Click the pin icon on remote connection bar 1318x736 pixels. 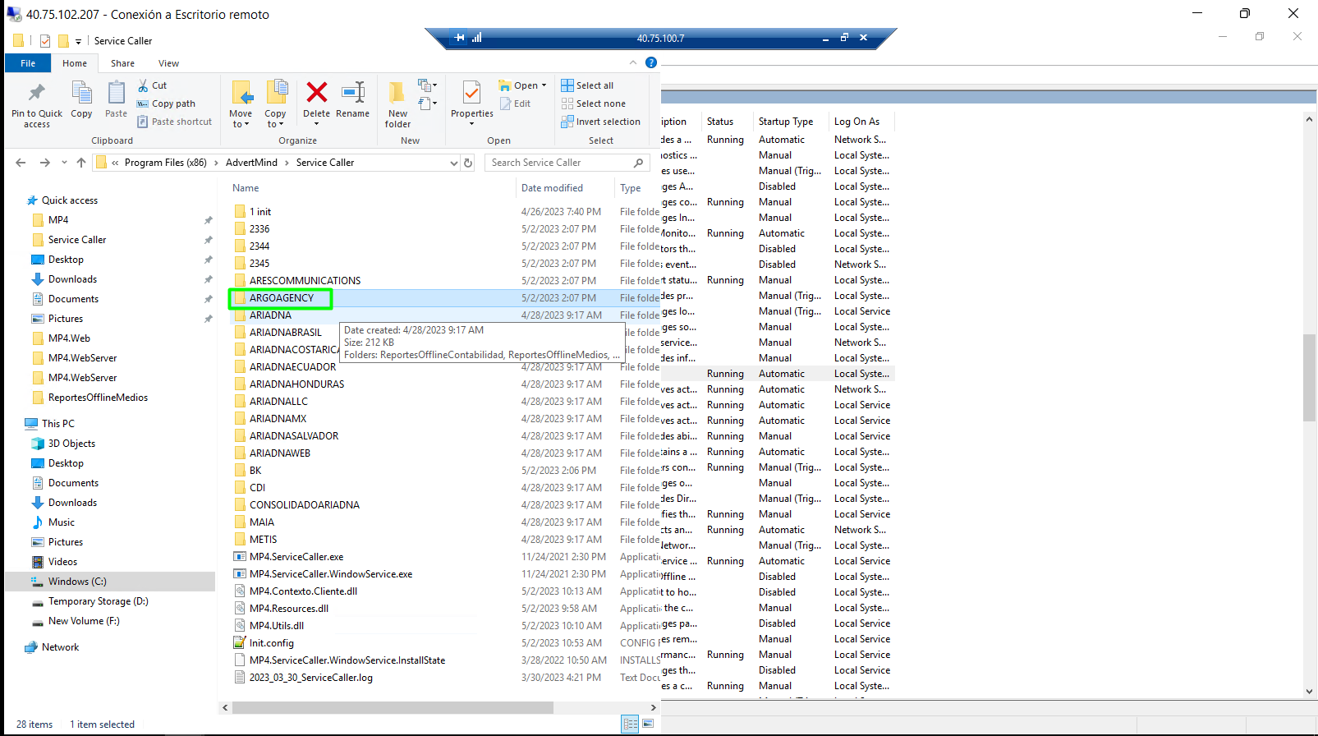coord(460,38)
